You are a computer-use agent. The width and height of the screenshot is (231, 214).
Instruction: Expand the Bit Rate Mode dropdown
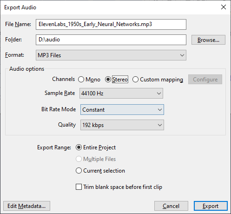click(122, 110)
